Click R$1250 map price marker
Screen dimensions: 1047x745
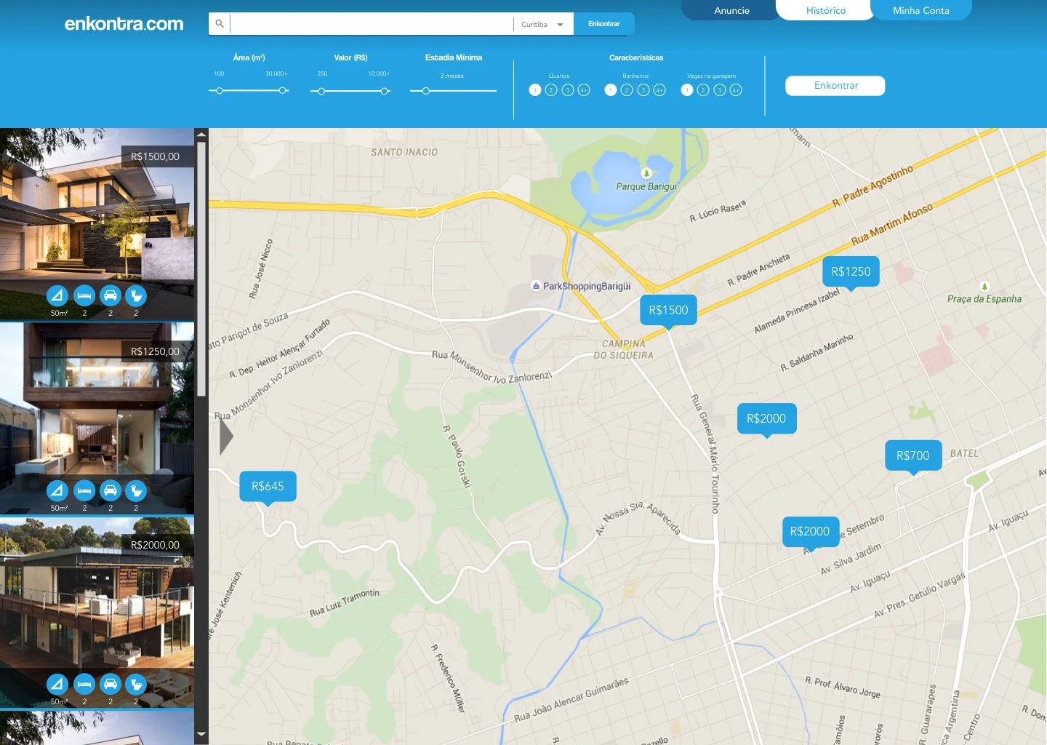[851, 272]
